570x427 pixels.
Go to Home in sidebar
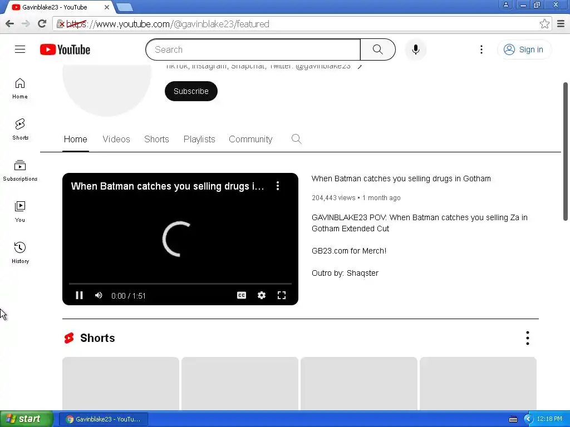tap(20, 88)
